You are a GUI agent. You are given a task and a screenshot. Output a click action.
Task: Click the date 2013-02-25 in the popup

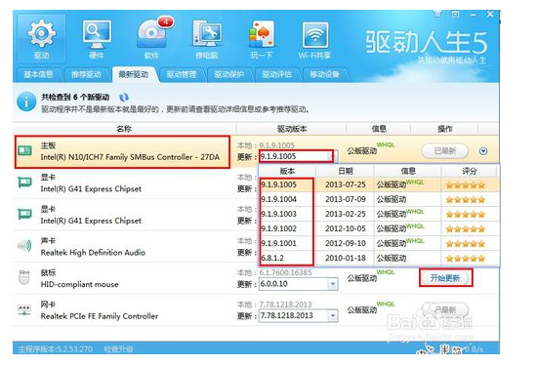click(346, 214)
